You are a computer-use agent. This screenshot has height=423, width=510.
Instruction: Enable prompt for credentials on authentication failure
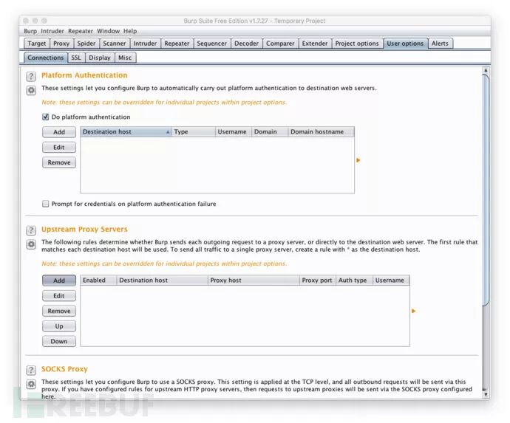[x=46, y=204]
